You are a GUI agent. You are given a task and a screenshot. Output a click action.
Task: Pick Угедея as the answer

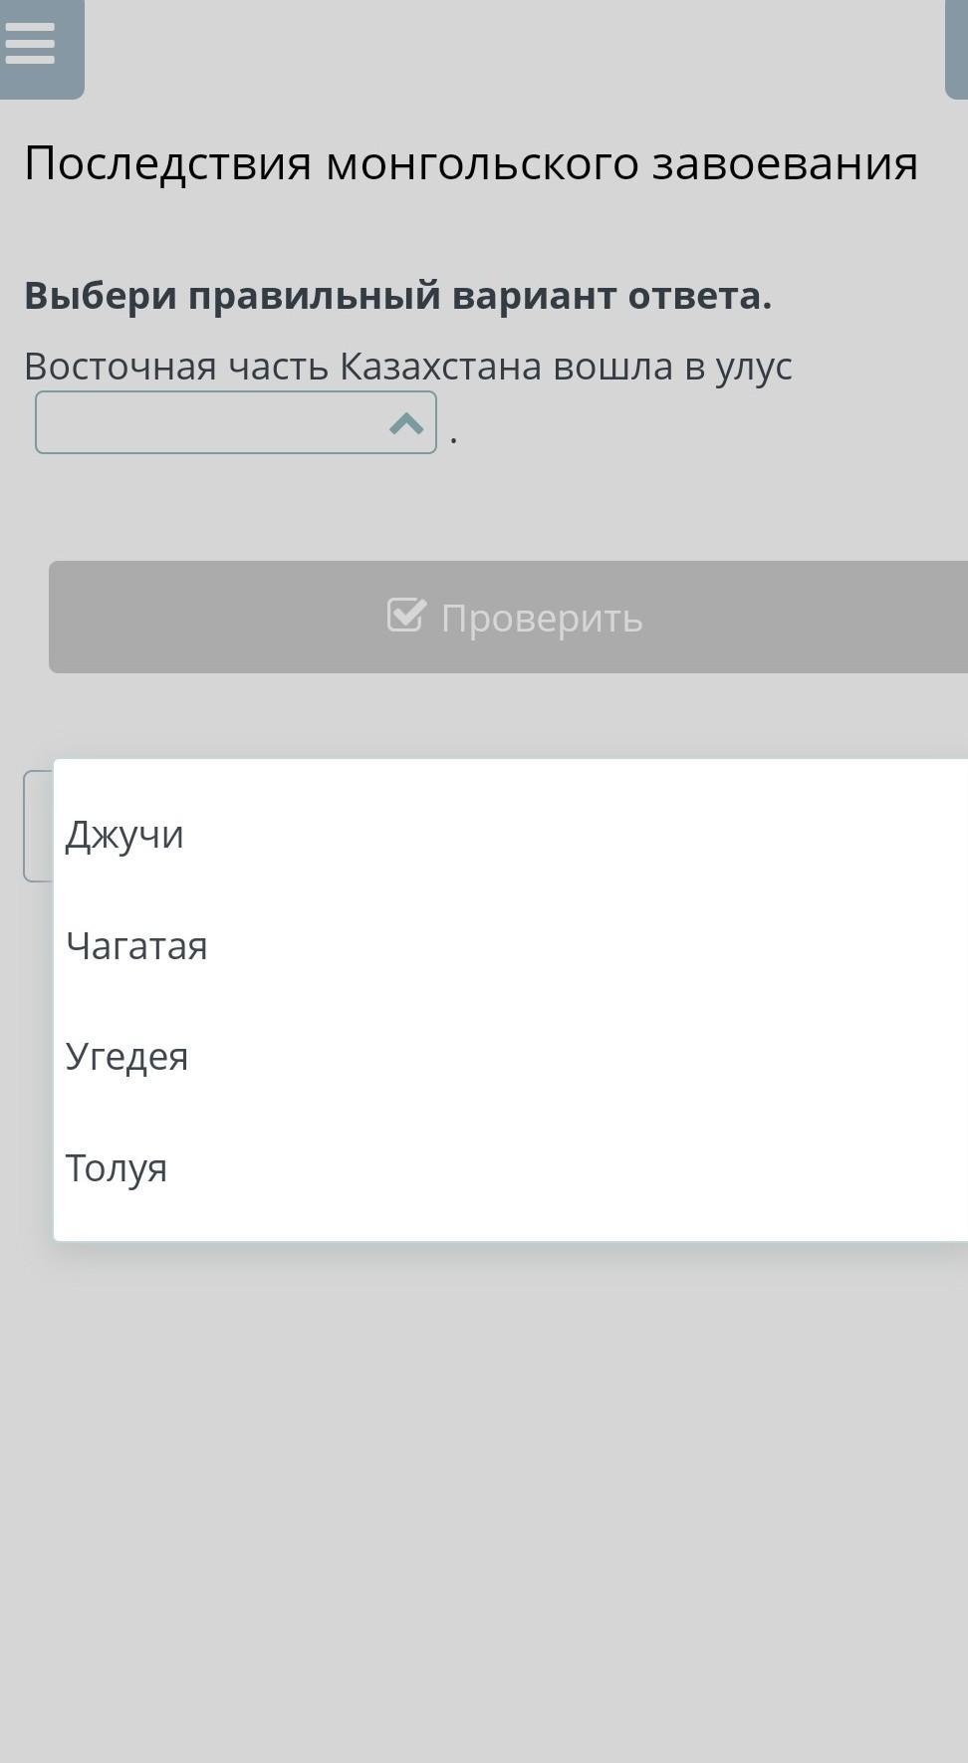[127, 1056]
